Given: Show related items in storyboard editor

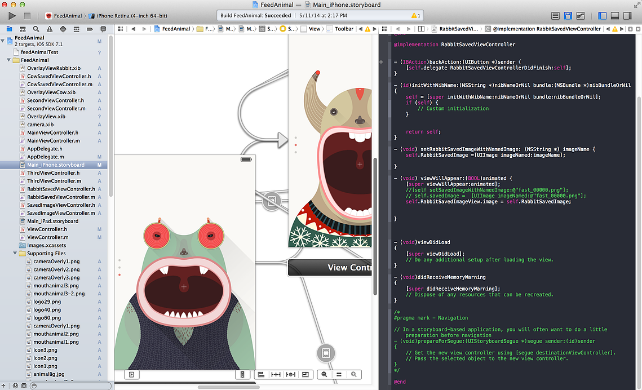Looking at the screenshot, I should click(x=120, y=29).
